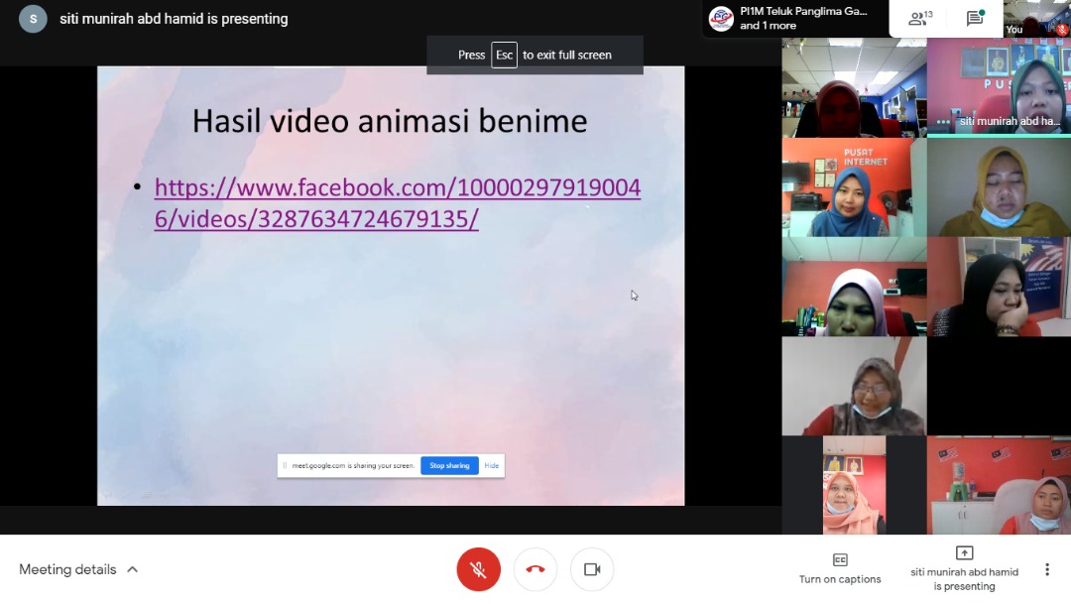Screen dimensions: 1071x604
Task: Select the bottom-right masked participant video tile
Action: (999, 485)
